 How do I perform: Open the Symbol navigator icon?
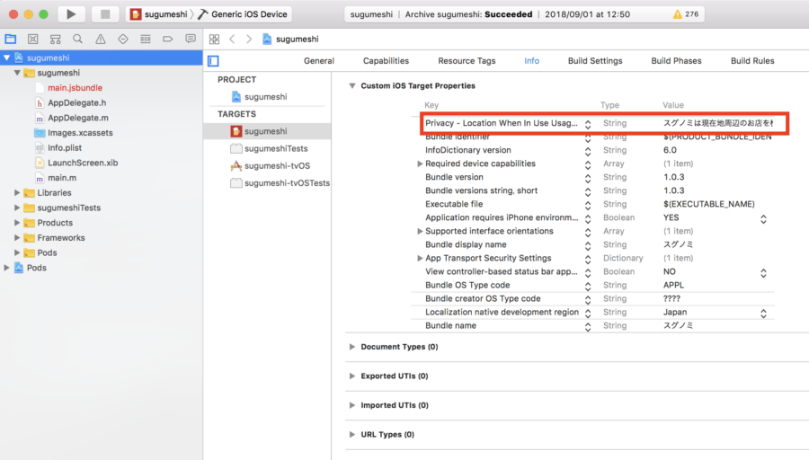coord(55,39)
